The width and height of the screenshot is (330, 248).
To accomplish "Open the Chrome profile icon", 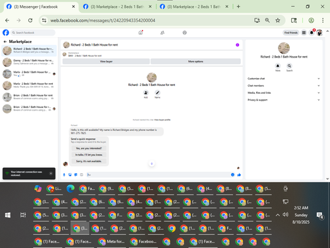I will pos(311,21).
